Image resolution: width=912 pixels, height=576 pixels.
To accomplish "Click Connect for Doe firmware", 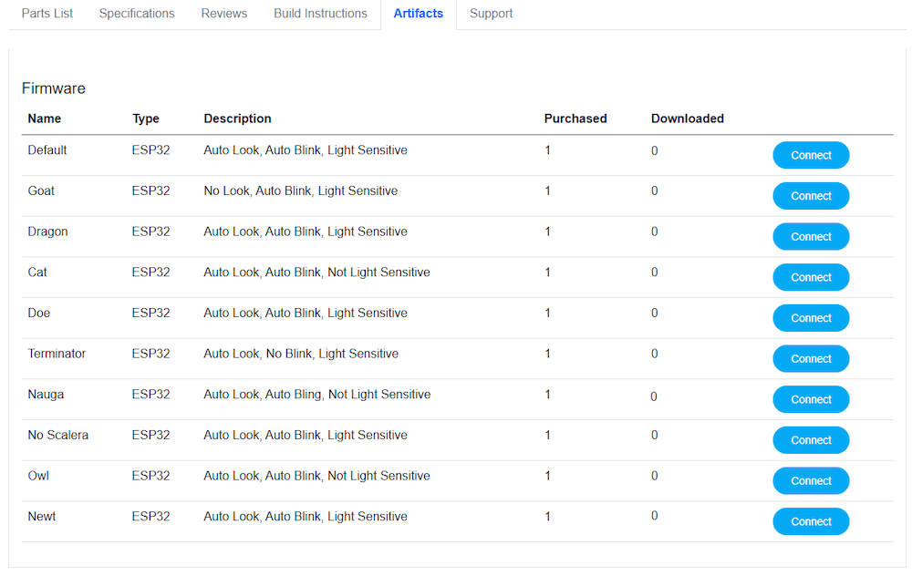I will [811, 318].
